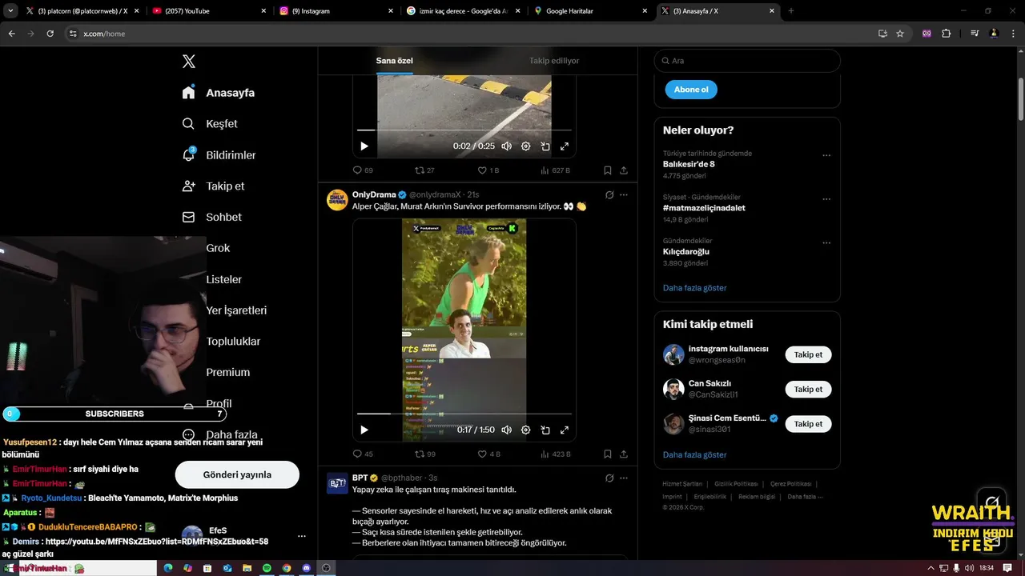
Task: Click the Abone ol button
Action: 691,90
